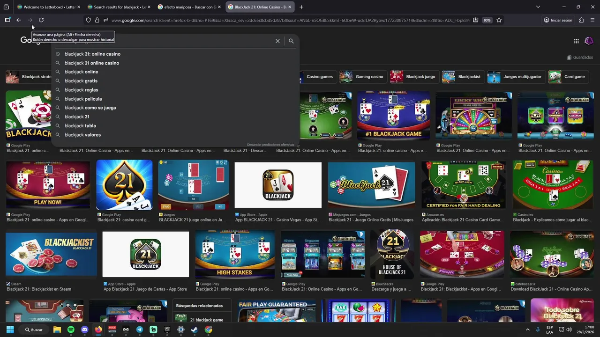Click Iniciar sesión button

pos(558,20)
